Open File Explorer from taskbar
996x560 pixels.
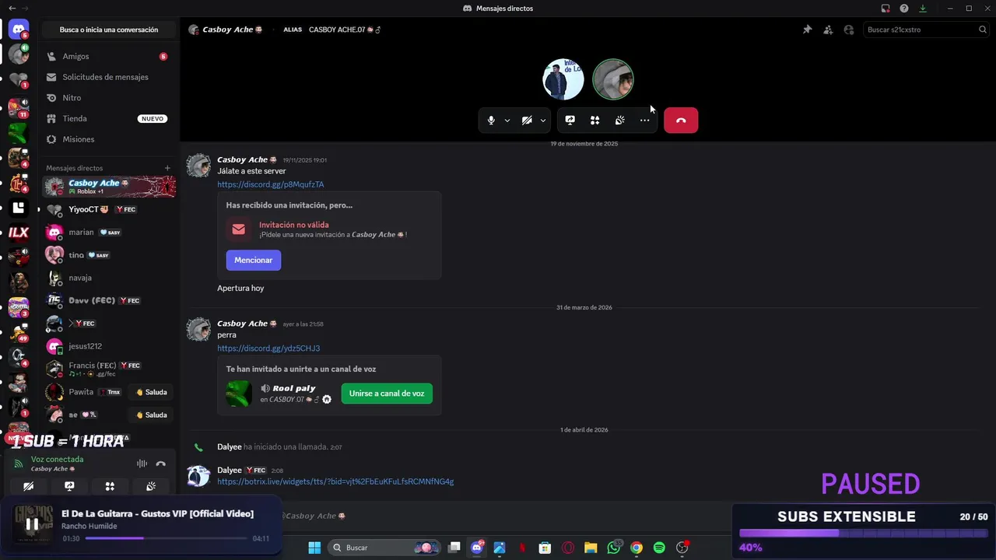coord(591,548)
